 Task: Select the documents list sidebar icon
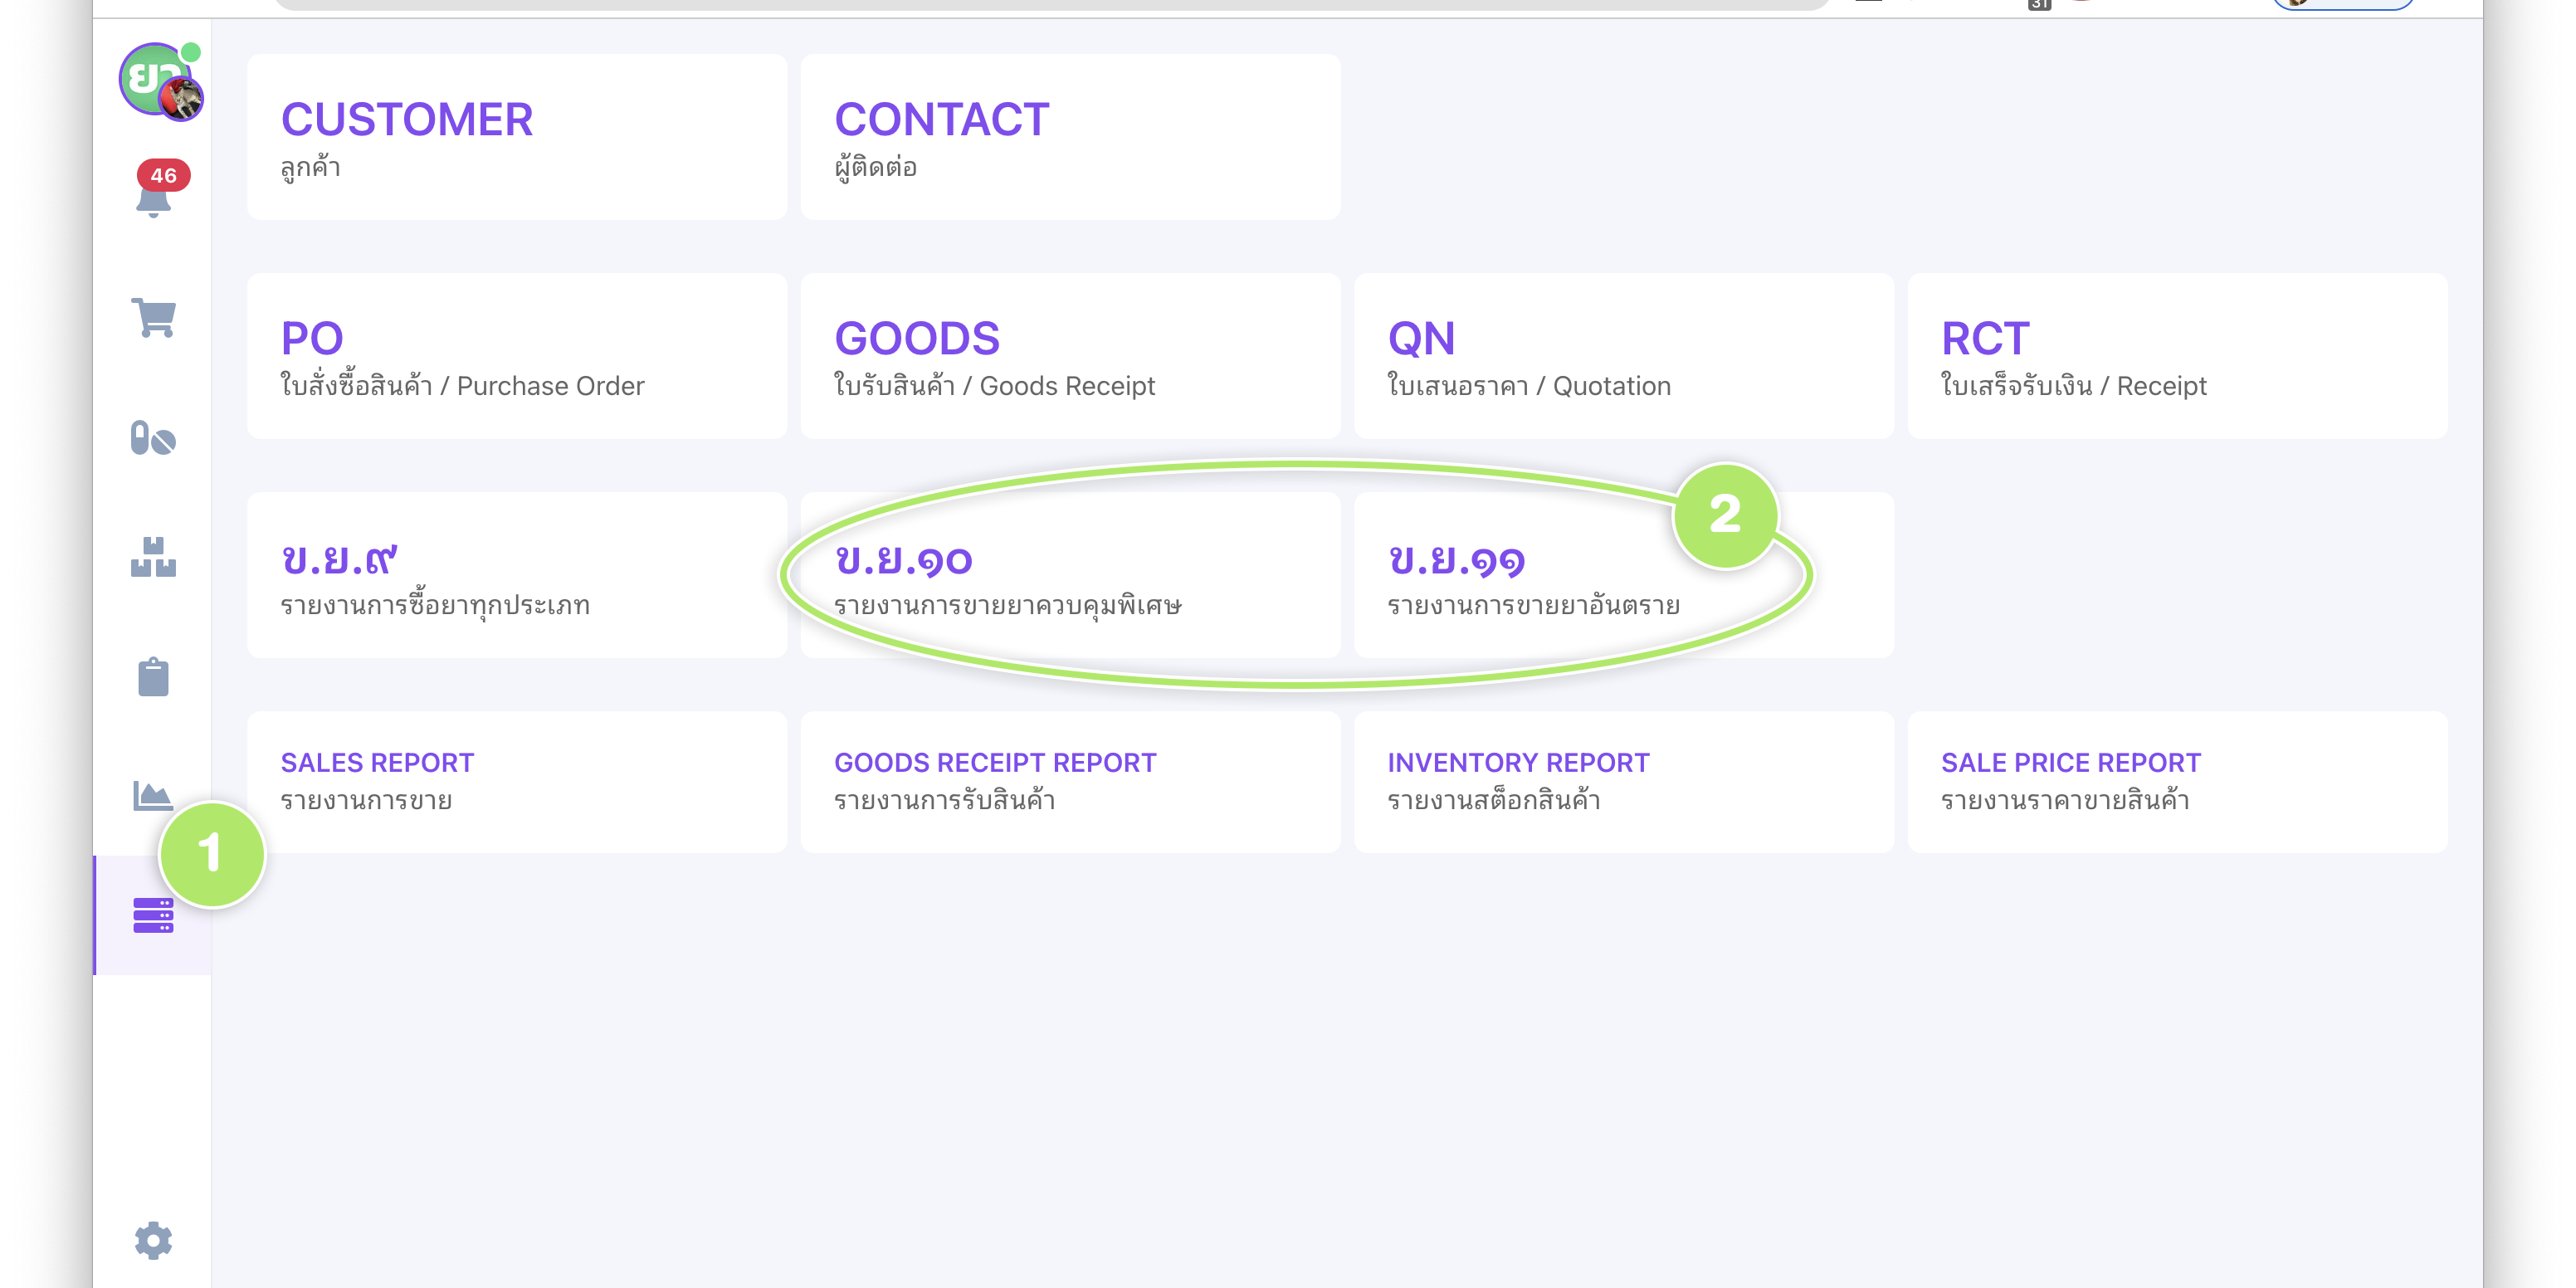point(154,915)
